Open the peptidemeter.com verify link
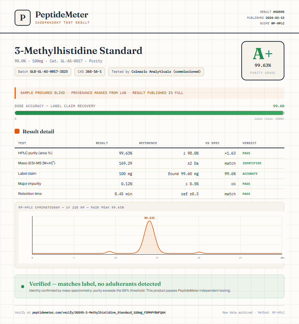 (x=99, y=313)
